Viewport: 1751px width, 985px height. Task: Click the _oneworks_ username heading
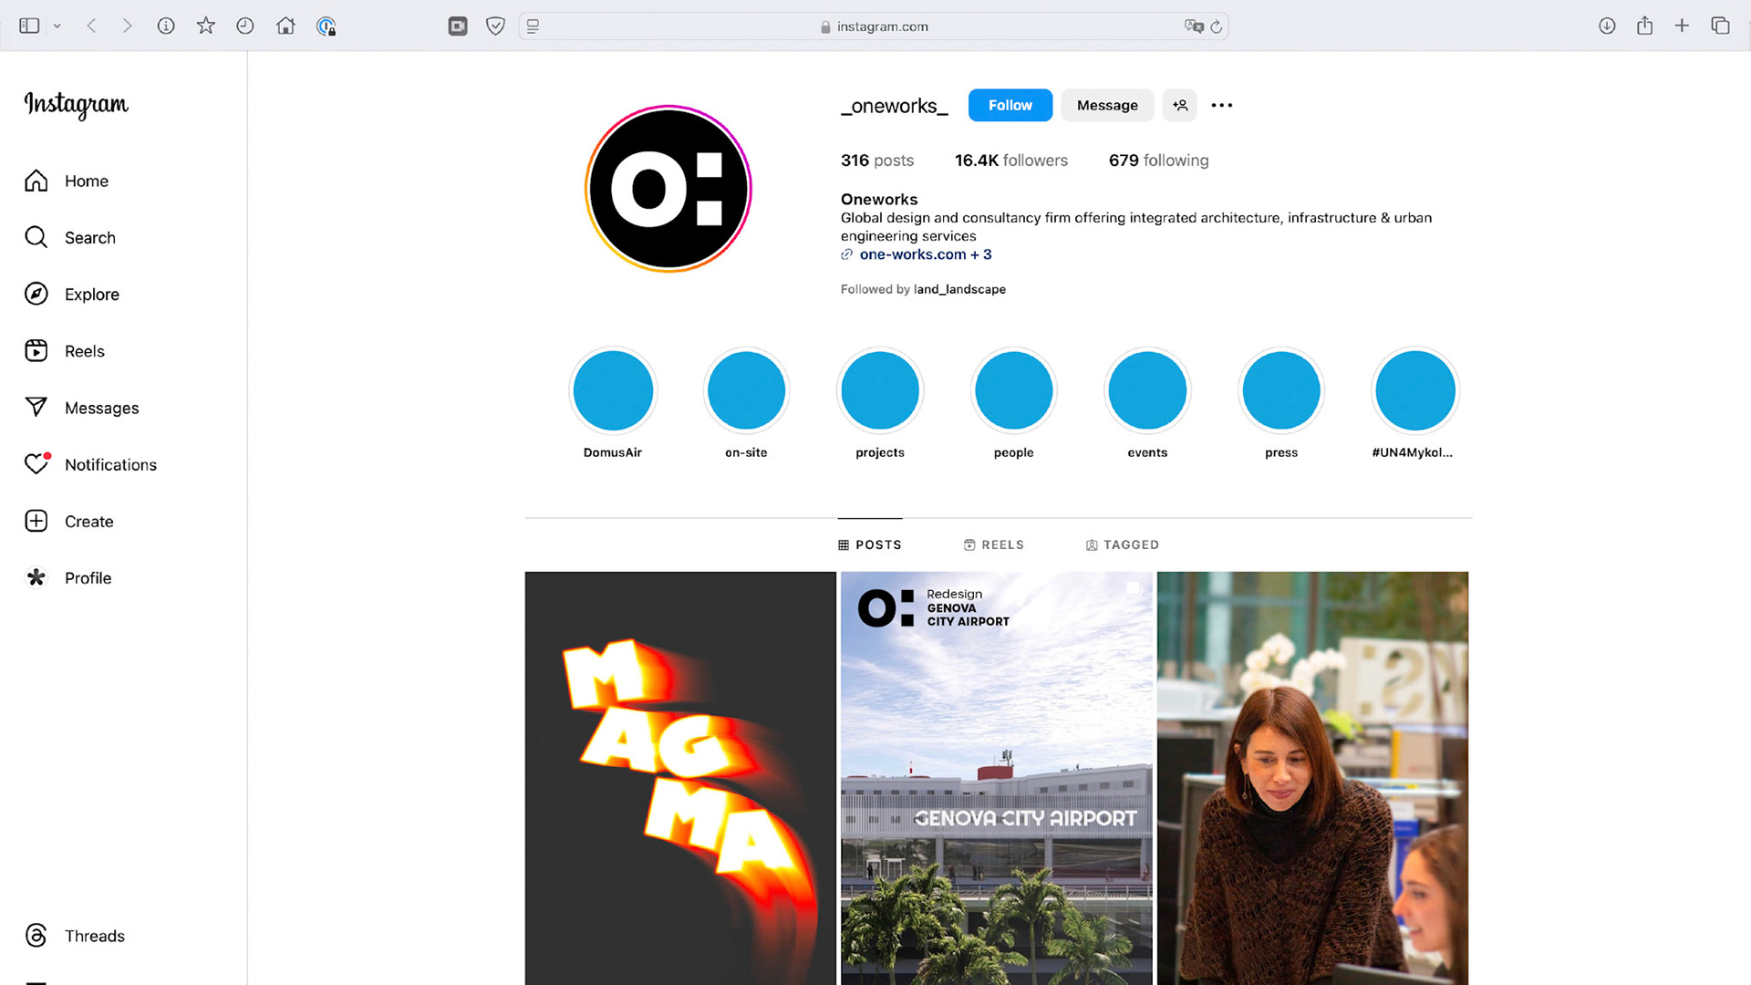(x=895, y=106)
